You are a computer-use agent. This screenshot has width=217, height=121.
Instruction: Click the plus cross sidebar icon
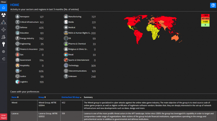(x=4, y=30)
